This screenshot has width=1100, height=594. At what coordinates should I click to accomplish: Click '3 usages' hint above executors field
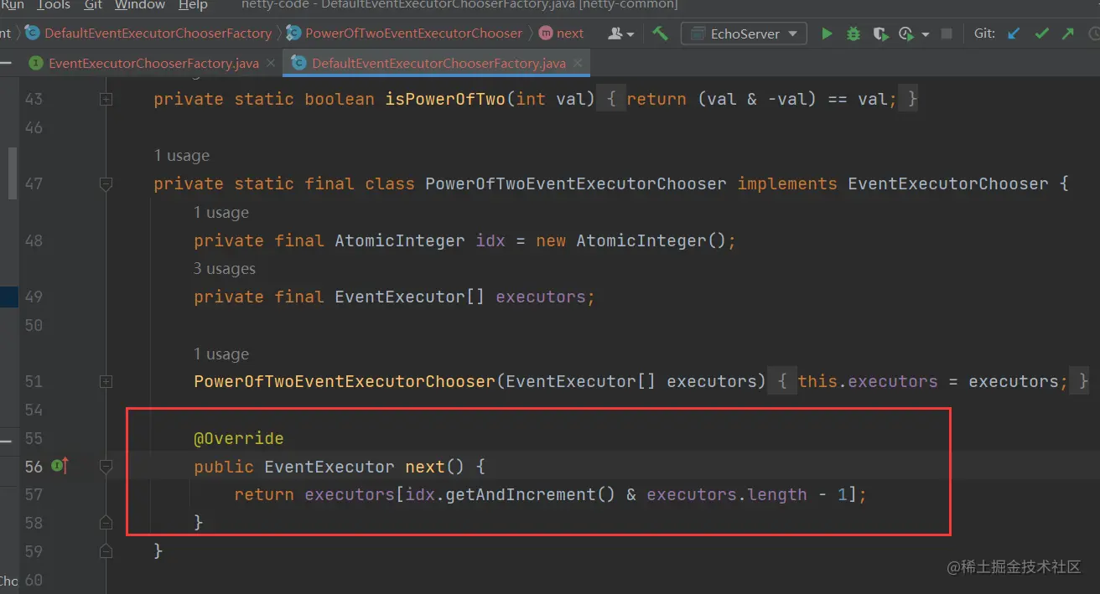[225, 269]
